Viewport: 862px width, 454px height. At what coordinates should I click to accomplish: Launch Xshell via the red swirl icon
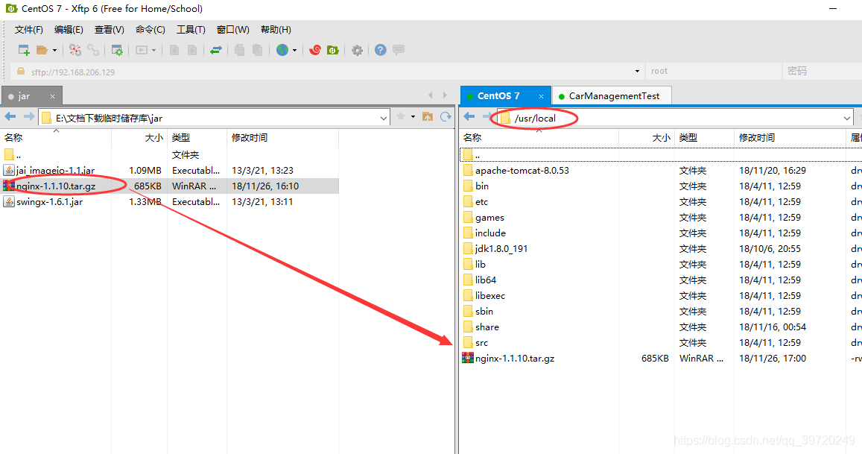point(315,50)
